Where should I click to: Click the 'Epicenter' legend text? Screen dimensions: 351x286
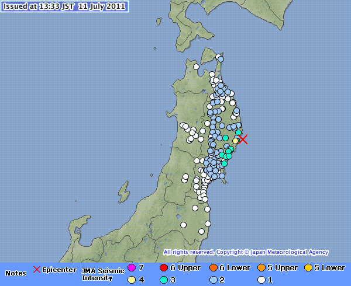pyautogui.click(x=59, y=270)
